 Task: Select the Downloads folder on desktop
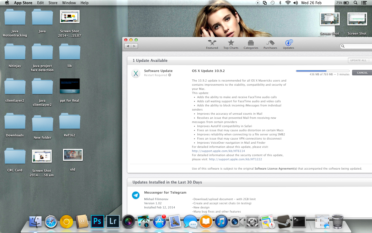coord(15,125)
